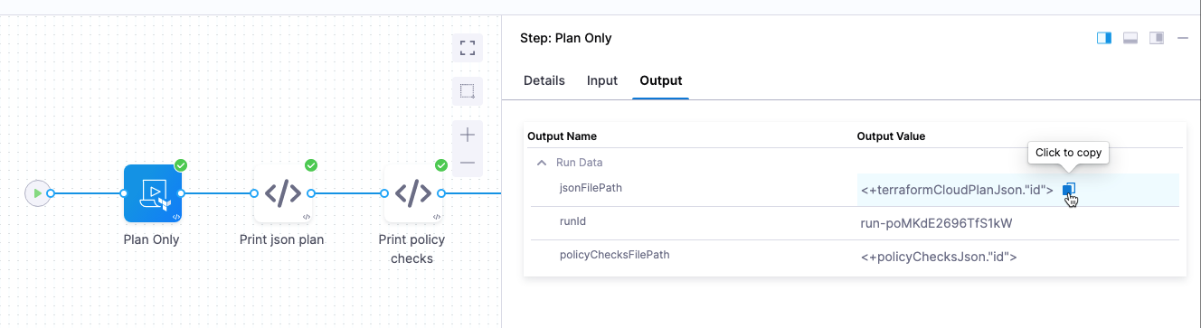The image size is (1201, 328).
Task: Collapse the Run Data section
Action: [542, 163]
